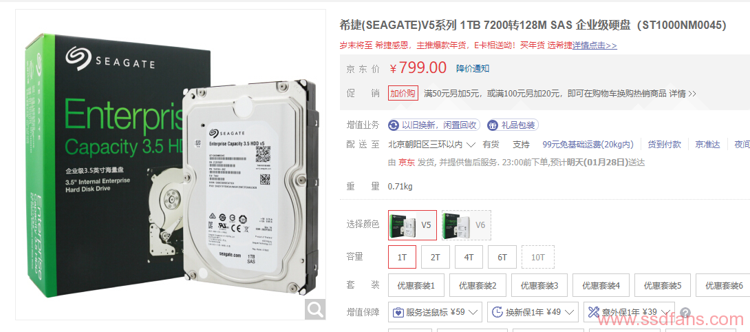Screen dimensions: 750x332
Task: Click the clock icon on 换新保1年
Action: click(497, 312)
